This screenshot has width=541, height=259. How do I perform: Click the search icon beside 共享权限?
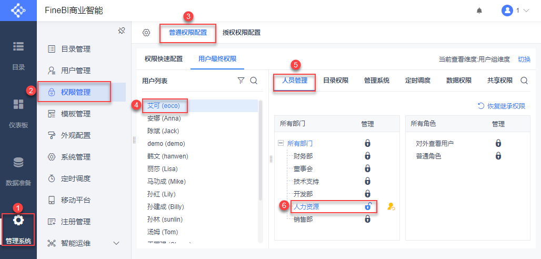point(524,81)
